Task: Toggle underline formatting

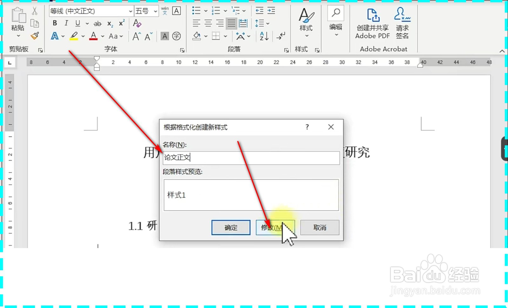Action: pos(78,23)
